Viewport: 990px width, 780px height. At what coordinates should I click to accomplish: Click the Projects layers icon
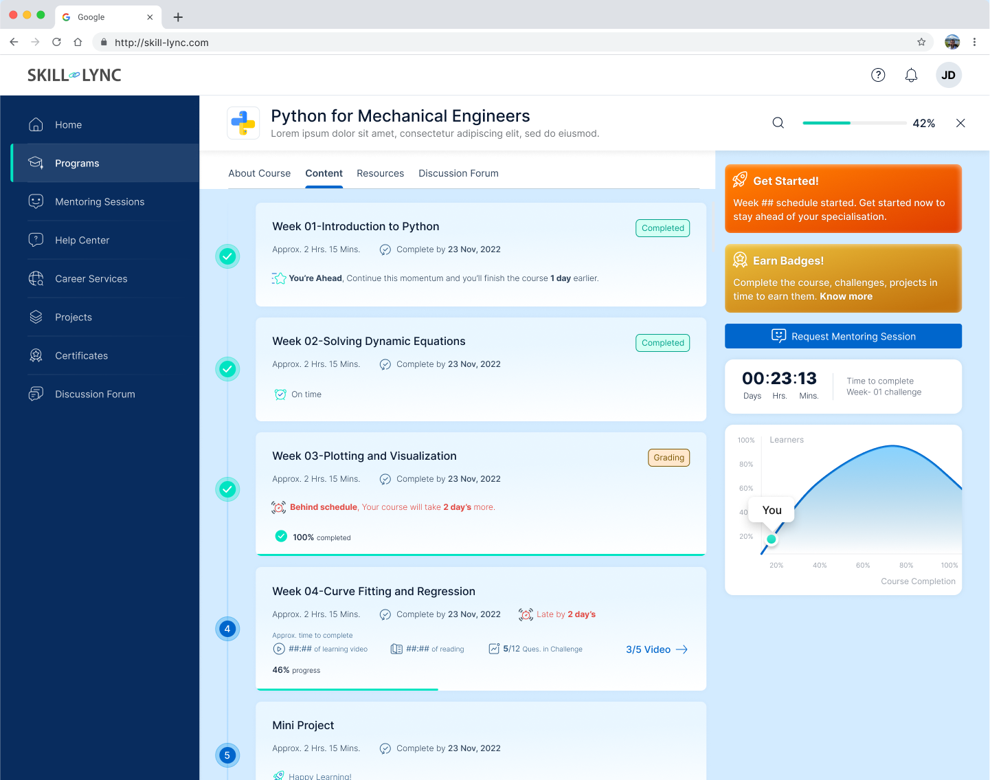tap(36, 317)
